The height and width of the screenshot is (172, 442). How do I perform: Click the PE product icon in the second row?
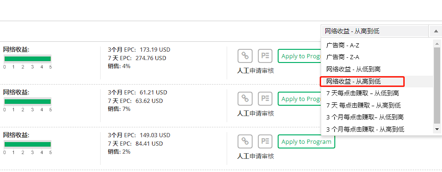tap(265, 99)
